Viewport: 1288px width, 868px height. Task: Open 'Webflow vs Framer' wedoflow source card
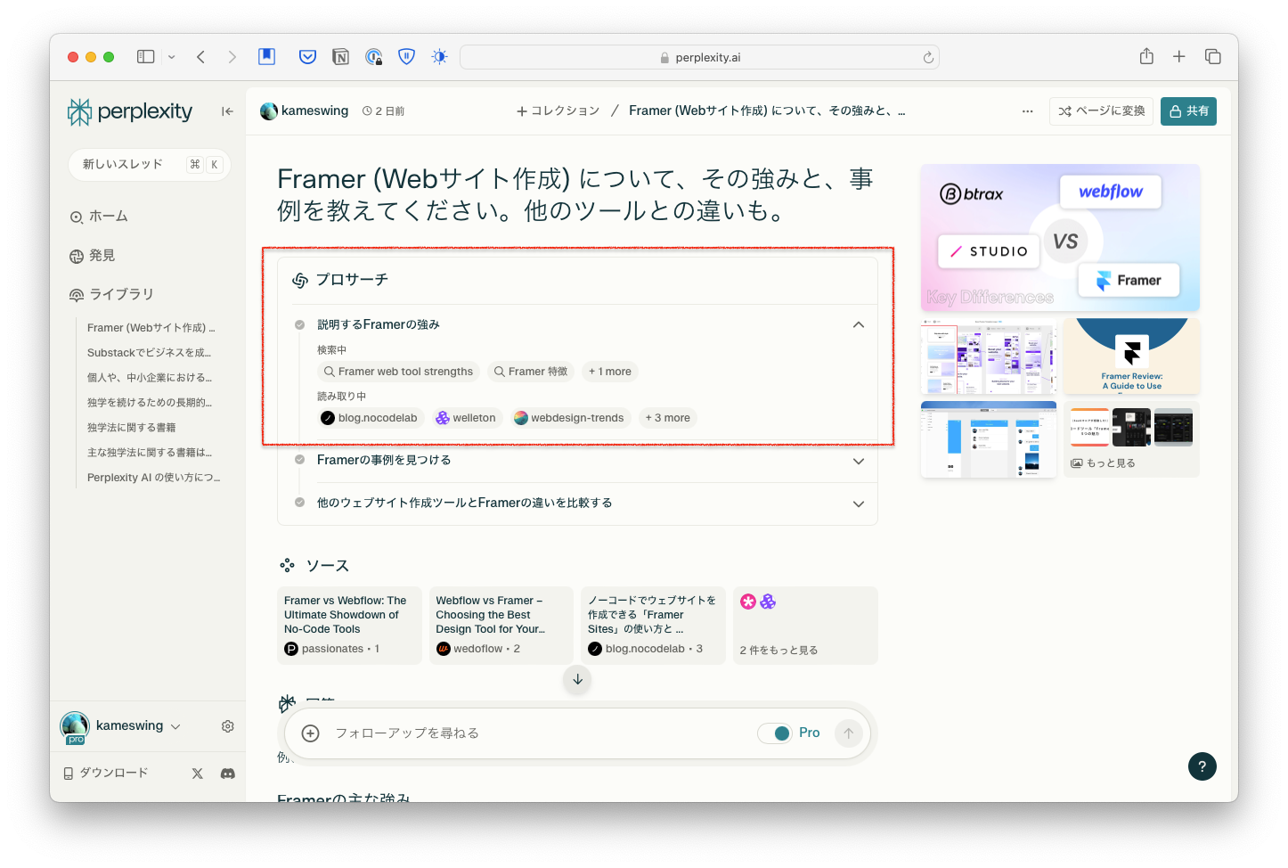[501, 626]
